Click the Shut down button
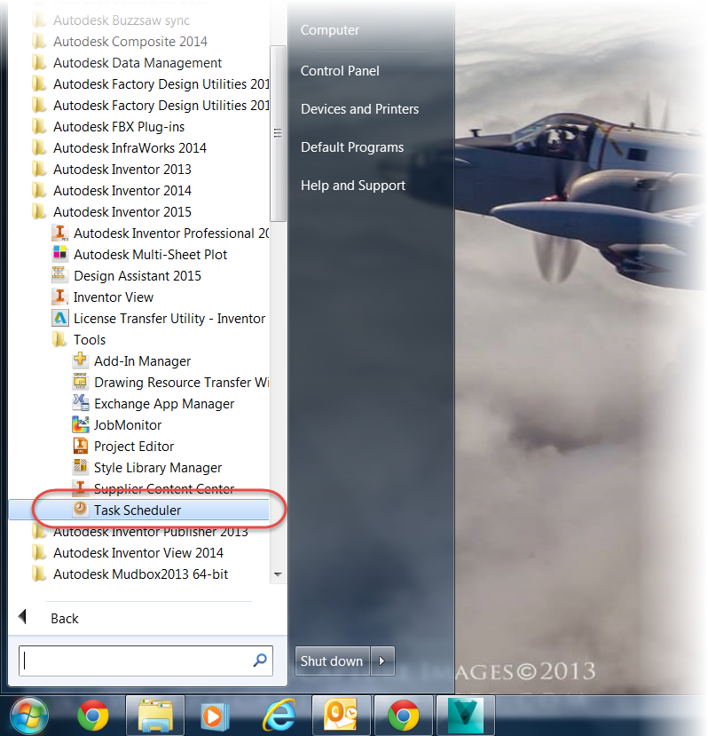708x736 pixels. click(x=333, y=661)
